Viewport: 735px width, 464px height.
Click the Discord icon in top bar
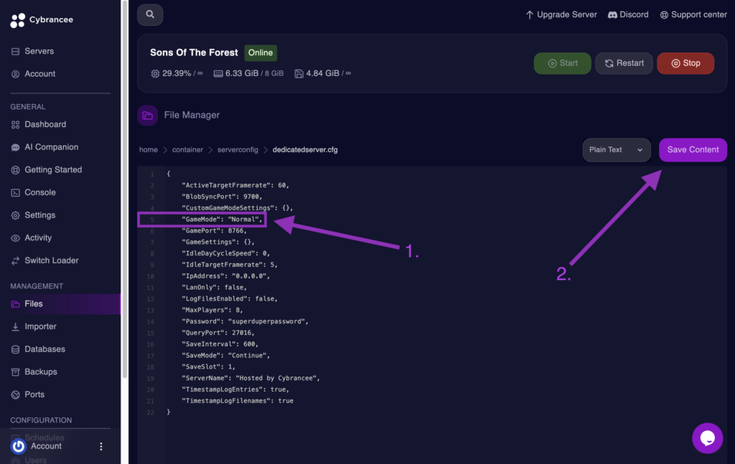point(612,15)
